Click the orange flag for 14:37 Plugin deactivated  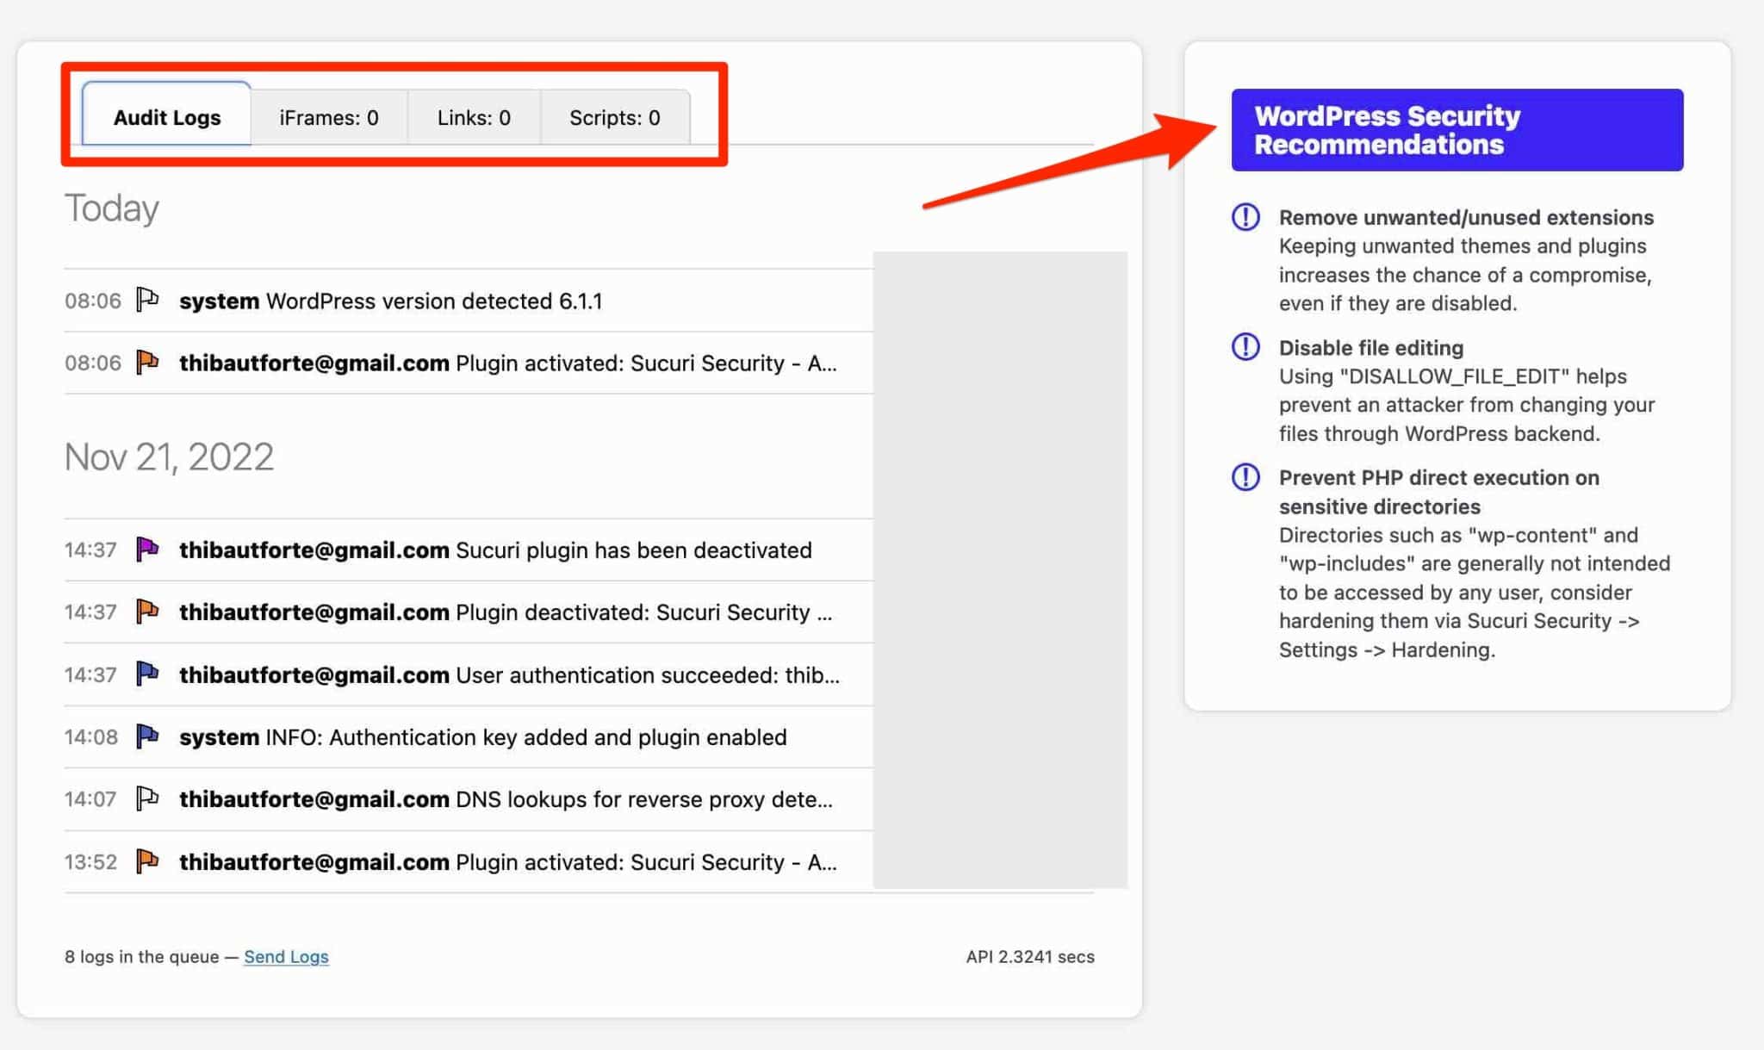(x=147, y=611)
